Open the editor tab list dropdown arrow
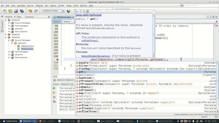The image size is (219, 123). pos(214,17)
